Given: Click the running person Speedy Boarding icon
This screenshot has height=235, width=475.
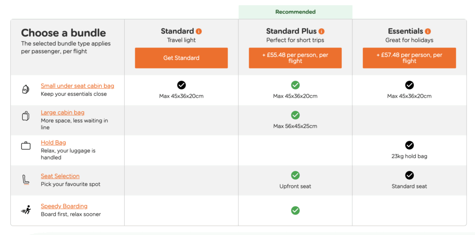Looking at the screenshot, I should (26, 210).
